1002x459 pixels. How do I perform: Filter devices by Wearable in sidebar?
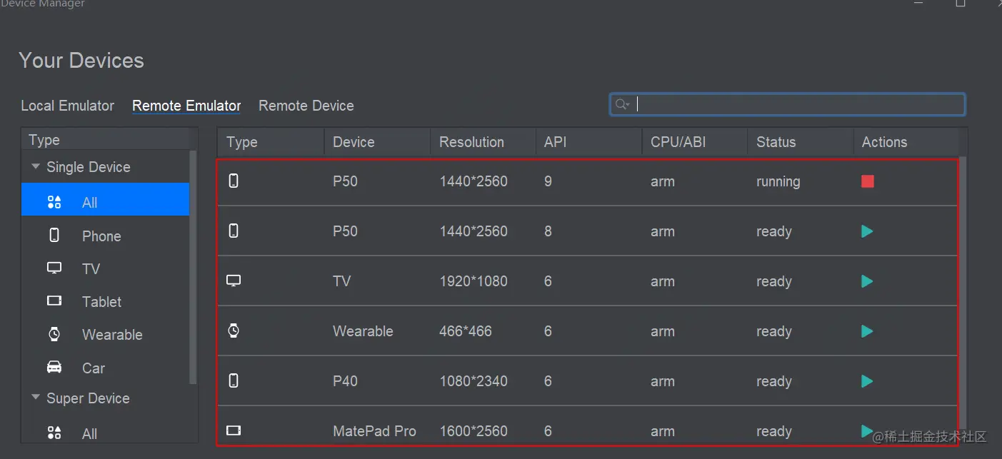[x=106, y=334]
